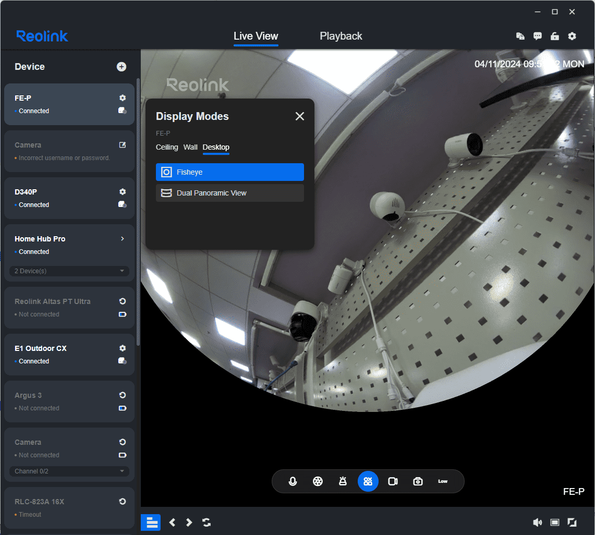Open the client settings gear in the header

[x=572, y=36]
